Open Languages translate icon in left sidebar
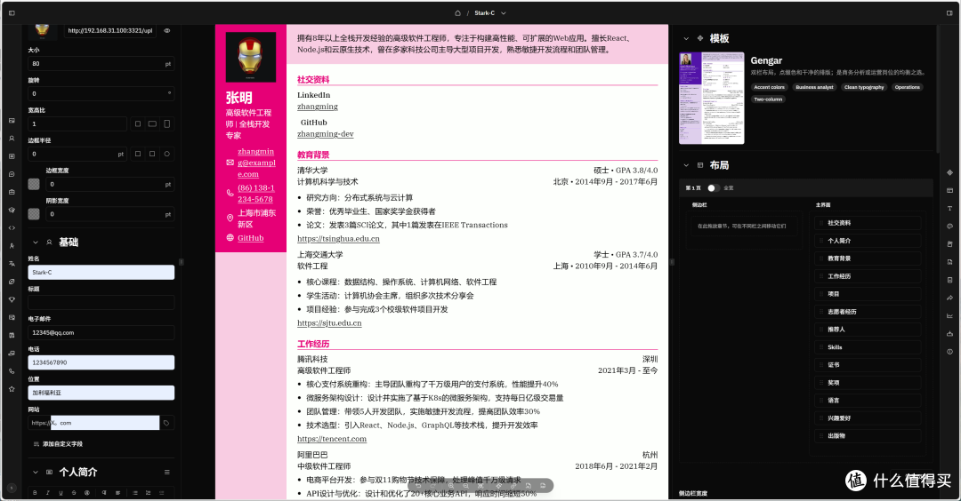 click(12, 264)
